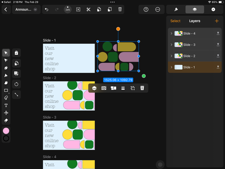The width and height of the screenshot is (225, 169).
Task: Click the green handle near selection
Action: pos(144,76)
